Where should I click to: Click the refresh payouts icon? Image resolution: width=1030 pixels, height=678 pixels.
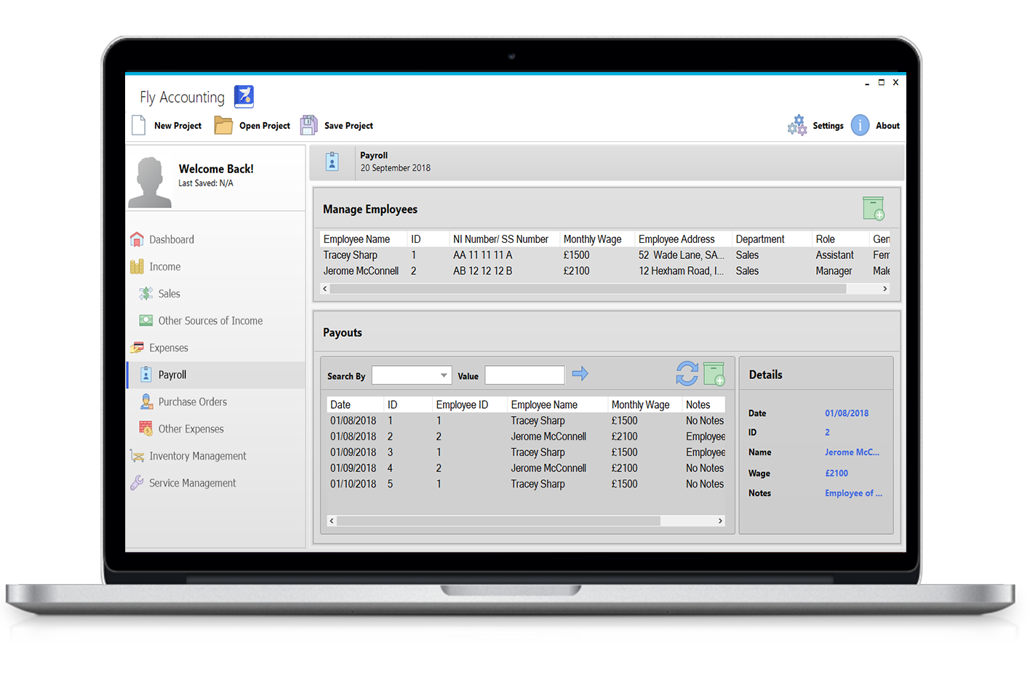[687, 374]
